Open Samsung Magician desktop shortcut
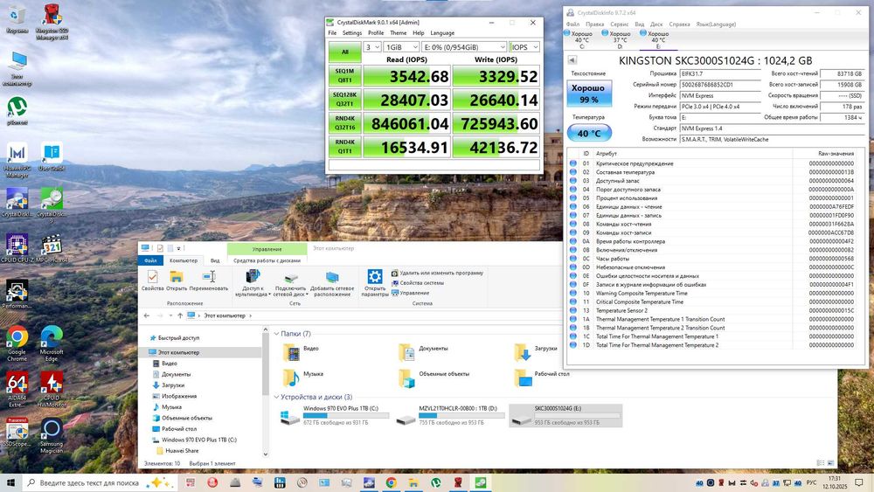Viewport: 874px width, 492px height. pyautogui.click(x=52, y=435)
